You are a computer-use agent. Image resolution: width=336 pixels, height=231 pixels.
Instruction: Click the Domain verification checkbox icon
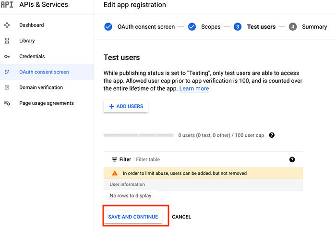coord(7,88)
